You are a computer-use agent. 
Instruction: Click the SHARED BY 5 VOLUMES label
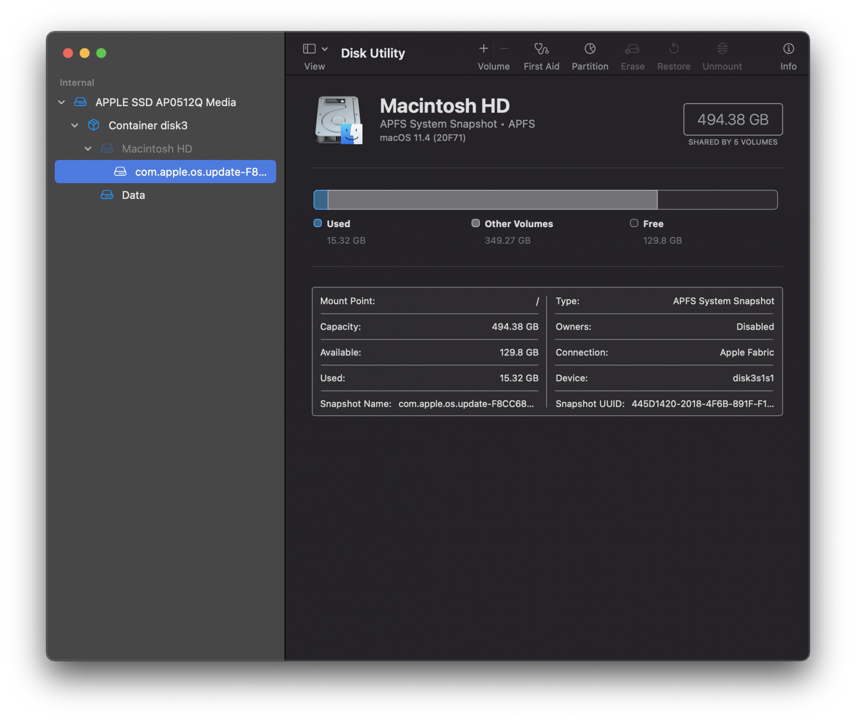pos(733,142)
